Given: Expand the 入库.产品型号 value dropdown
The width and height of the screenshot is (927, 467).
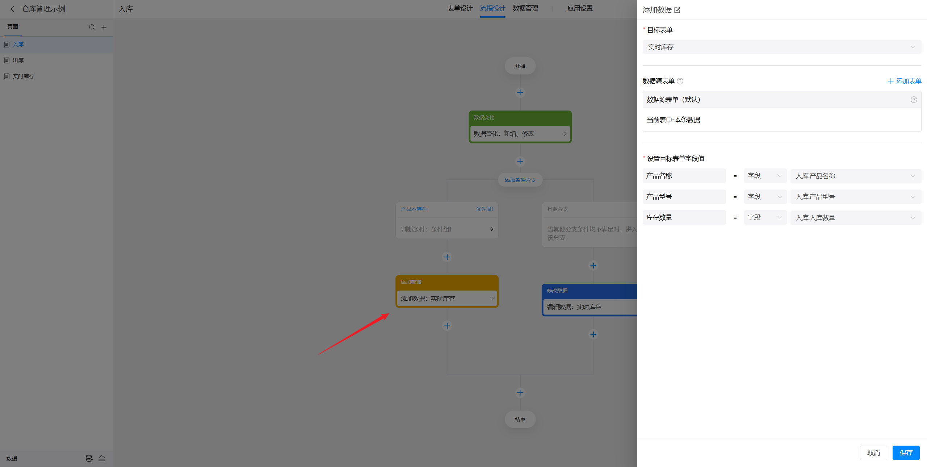Looking at the screenshot, I should [x=855, y=197].
